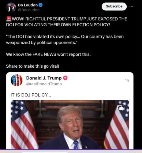Click the "IT IS DOJ POLICY..." post text

click(31, 95)
